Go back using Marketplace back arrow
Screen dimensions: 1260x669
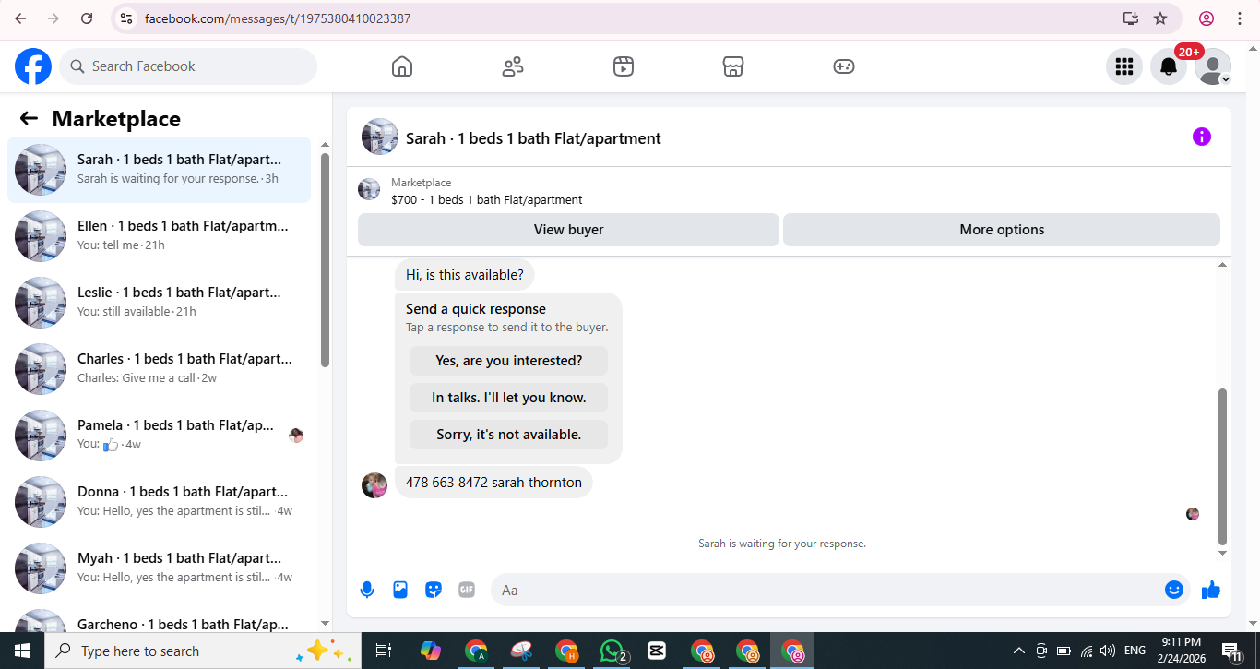click(29, 118)
